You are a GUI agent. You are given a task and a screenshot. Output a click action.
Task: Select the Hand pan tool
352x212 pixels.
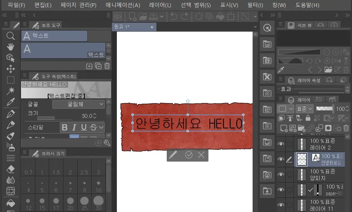pos(11,47)
